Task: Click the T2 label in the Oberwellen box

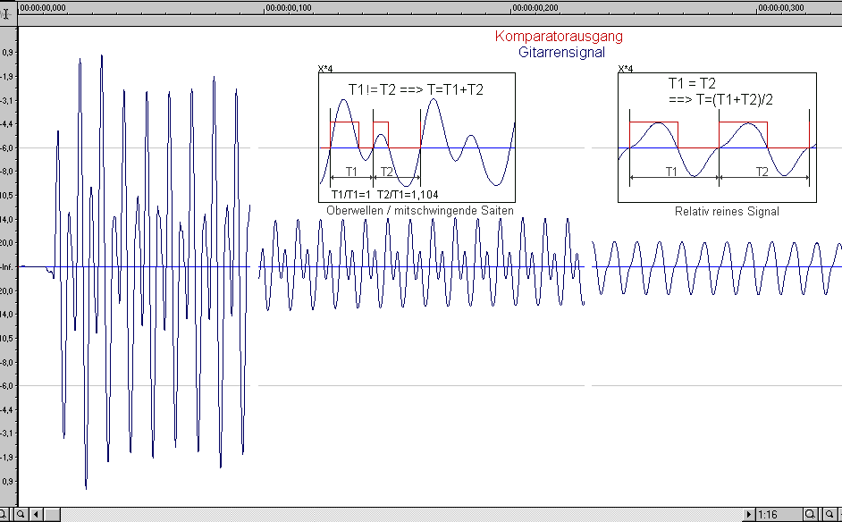Action: pos(387,172)
